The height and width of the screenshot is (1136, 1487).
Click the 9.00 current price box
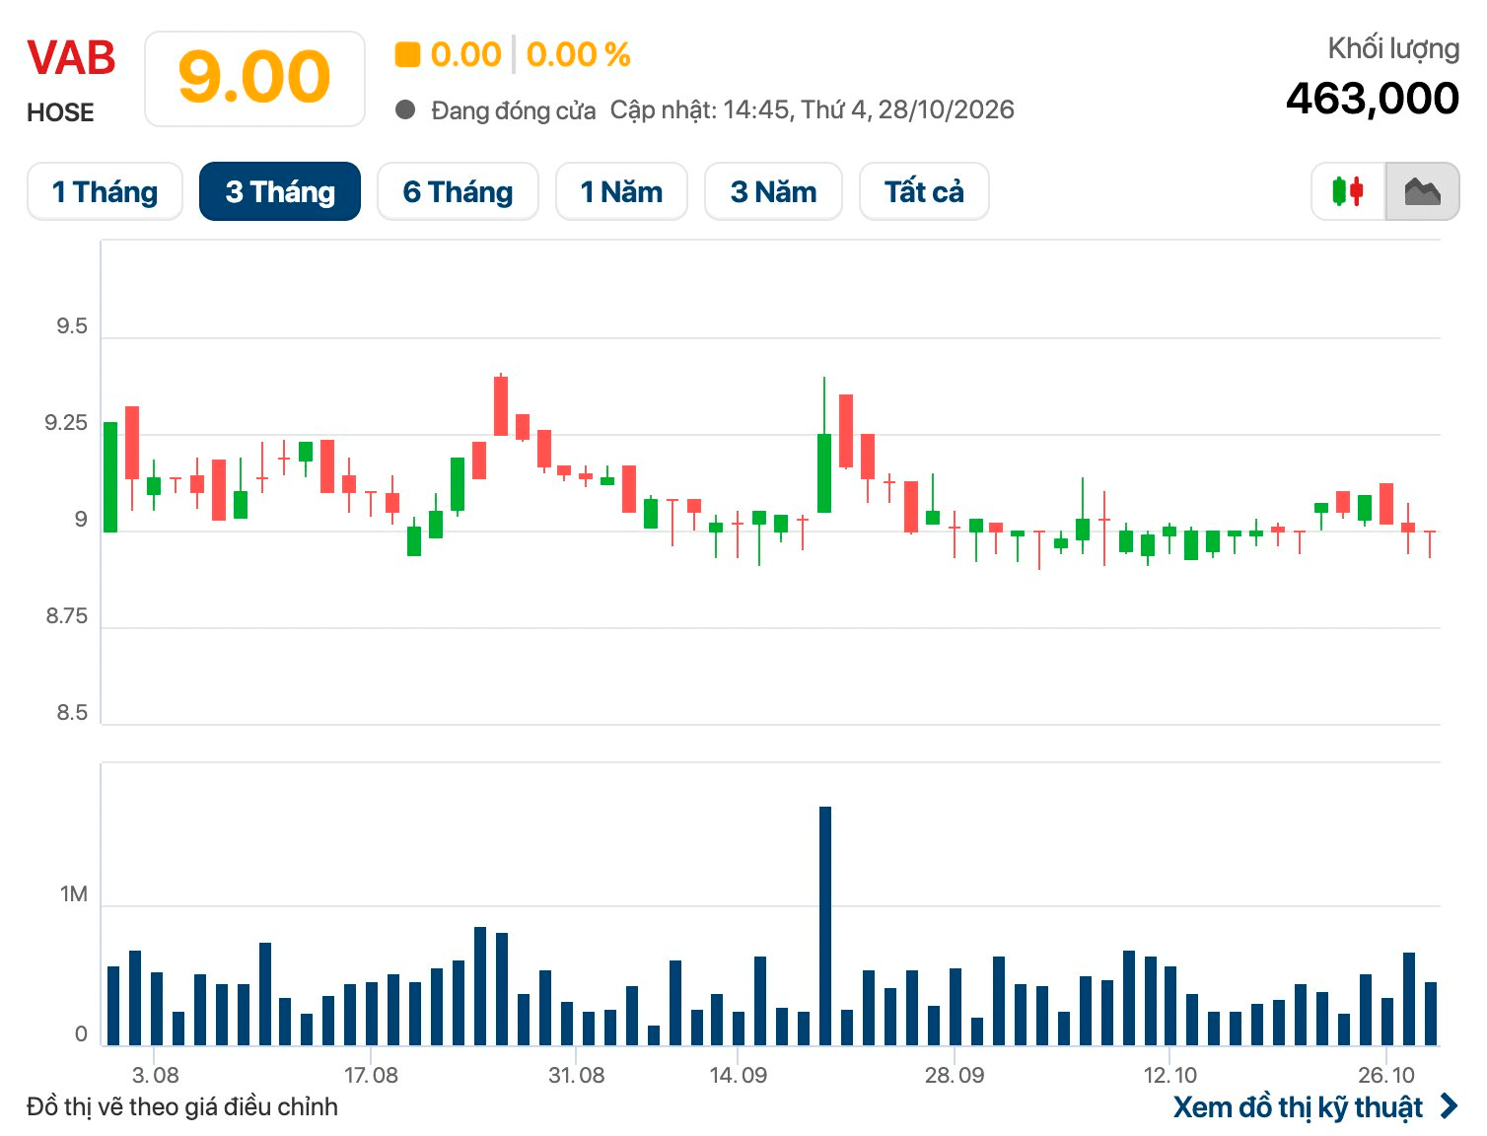pyautogui.click(x=254, y=79)
